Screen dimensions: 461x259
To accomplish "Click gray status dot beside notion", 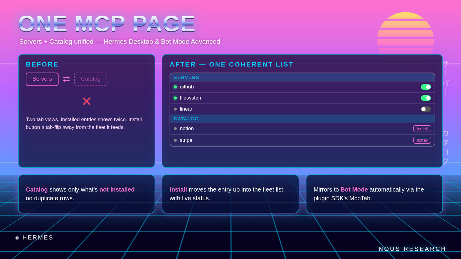I will [x=175, y=129].
